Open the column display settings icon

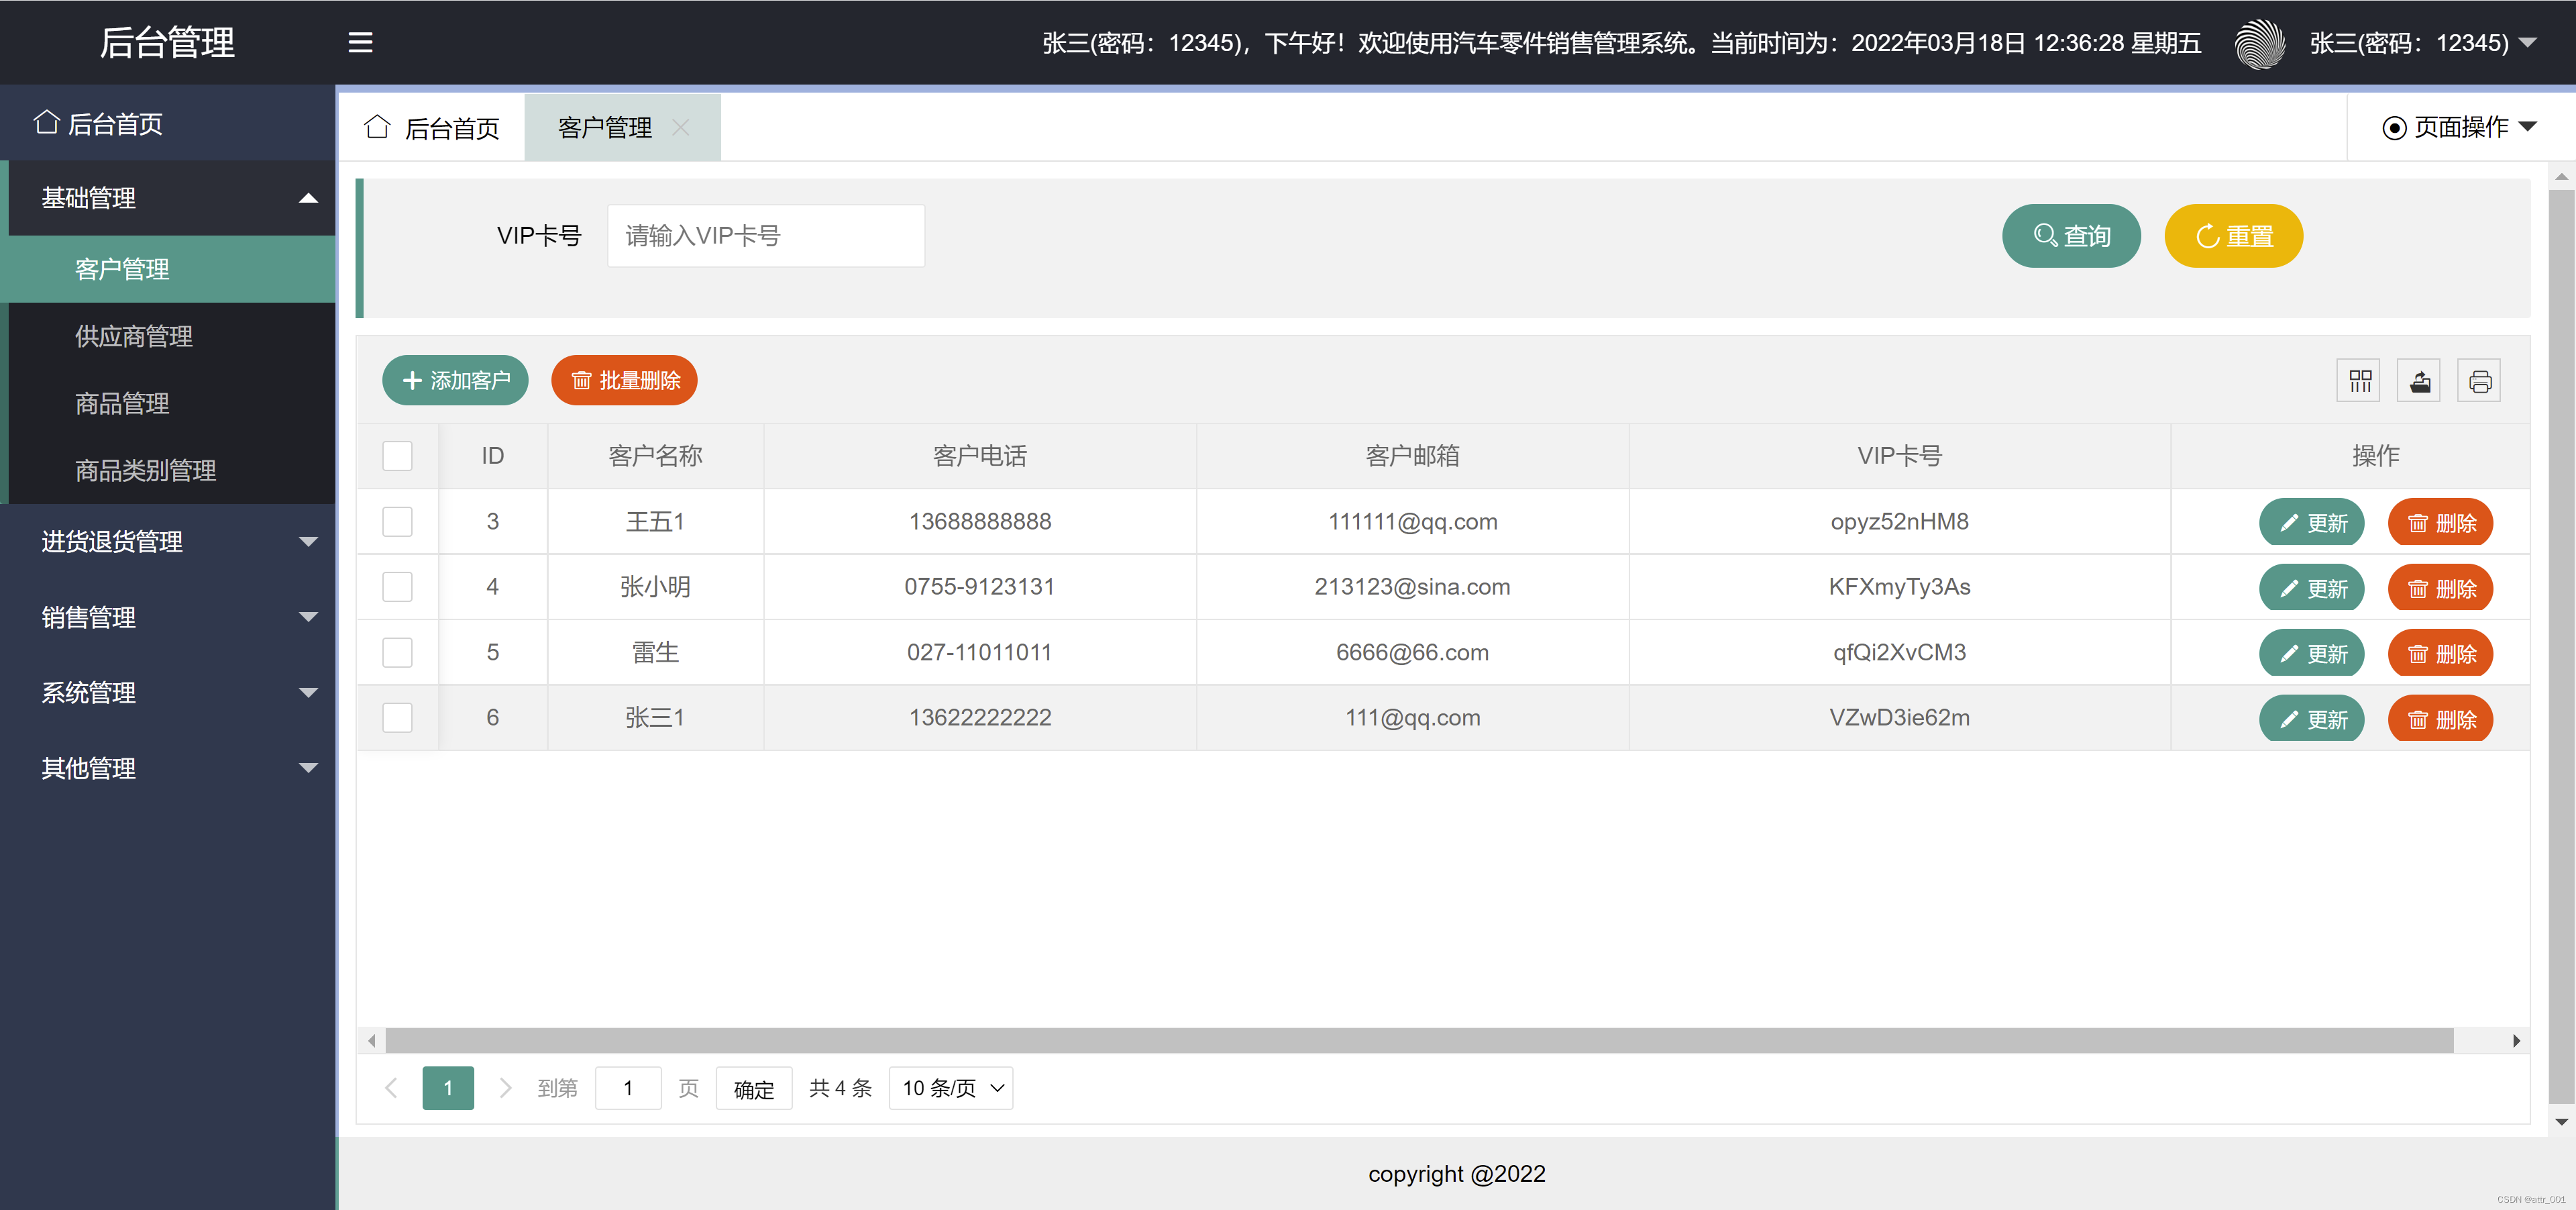(x=2359, y=380)
